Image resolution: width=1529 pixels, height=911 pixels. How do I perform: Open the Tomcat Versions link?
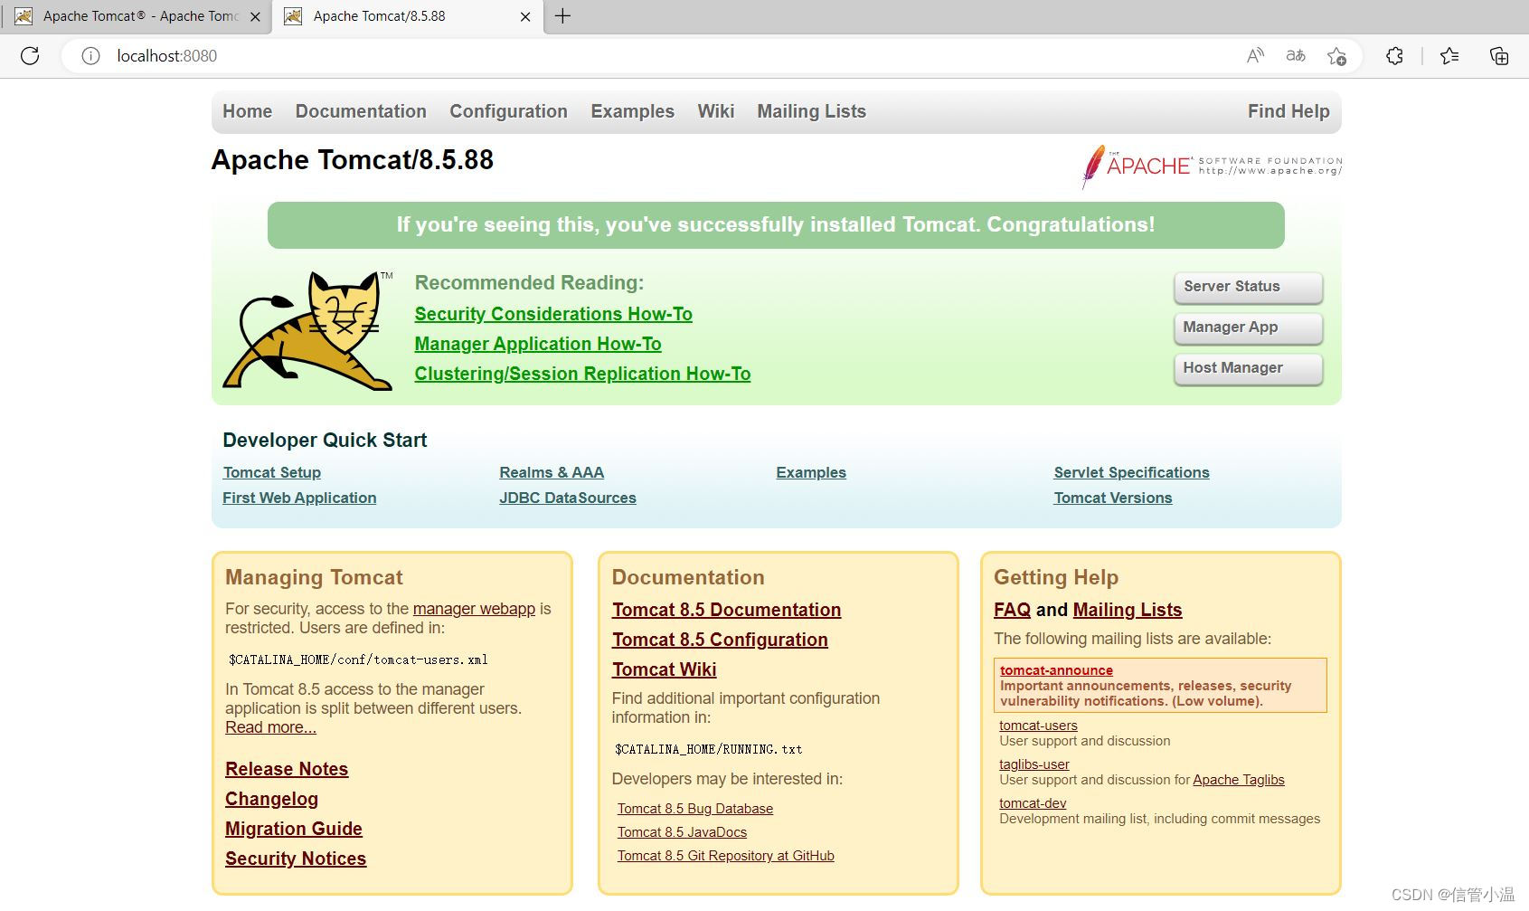1113,498
